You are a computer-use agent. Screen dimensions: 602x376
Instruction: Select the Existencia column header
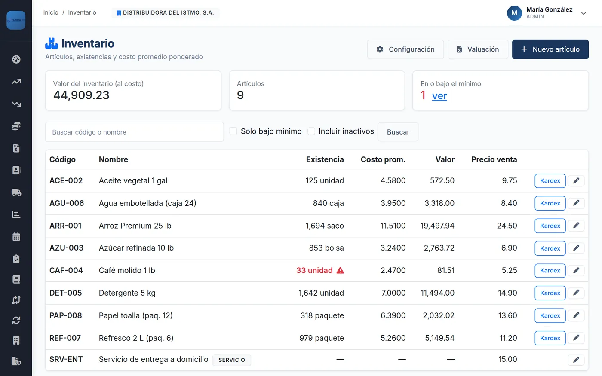(x=325, y=159)
